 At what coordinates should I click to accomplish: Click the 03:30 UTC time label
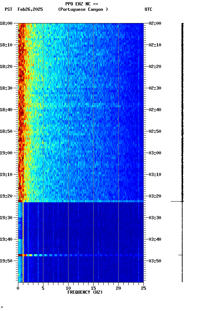coord(155,218)
